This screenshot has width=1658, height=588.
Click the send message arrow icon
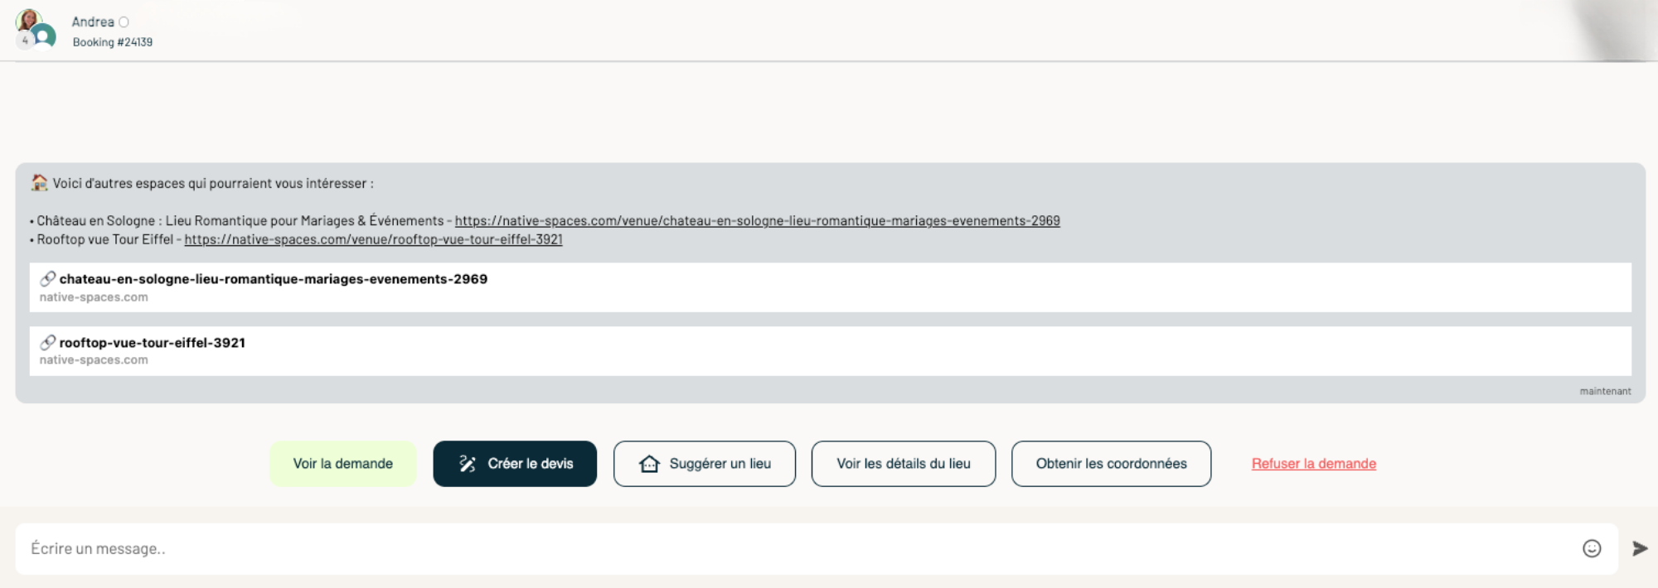[1639, 548]
